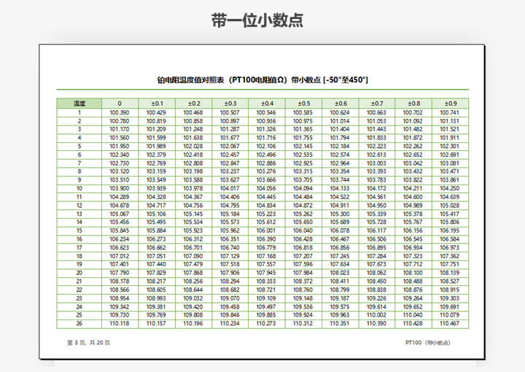Select the cell containing 100.741

click(x=450, y=112)
